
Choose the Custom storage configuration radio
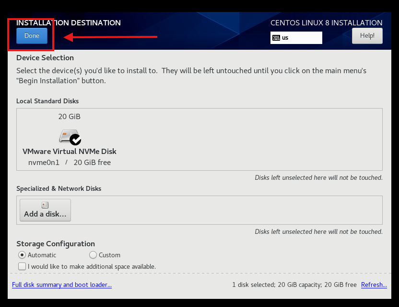pos(93,255)
